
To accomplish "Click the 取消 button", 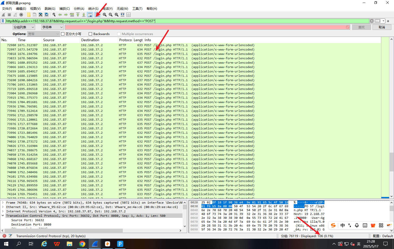I will (x=382, y=27).
